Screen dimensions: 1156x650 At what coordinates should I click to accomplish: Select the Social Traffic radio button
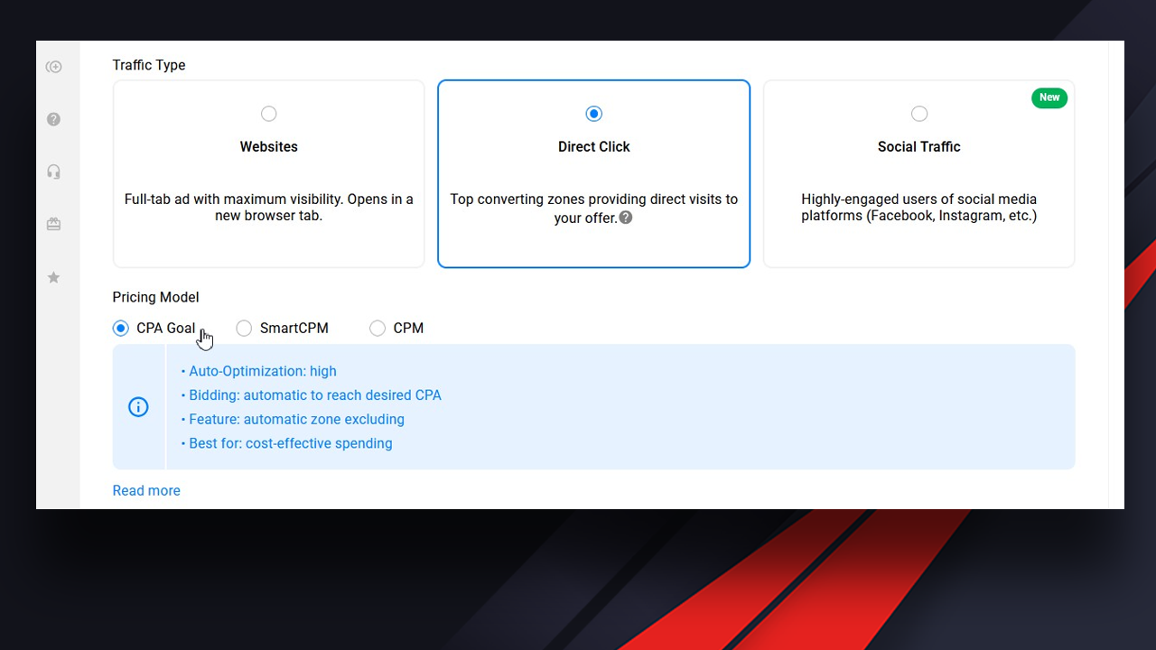pyautogui.click(x=919, y=114)
